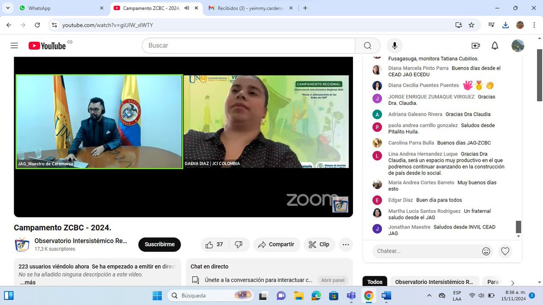543x305 pixels.
Task: Dislike the video with thumbs down
Action: (x=238, y=244)
